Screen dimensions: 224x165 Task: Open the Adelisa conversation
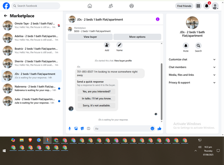click(31, 38)
